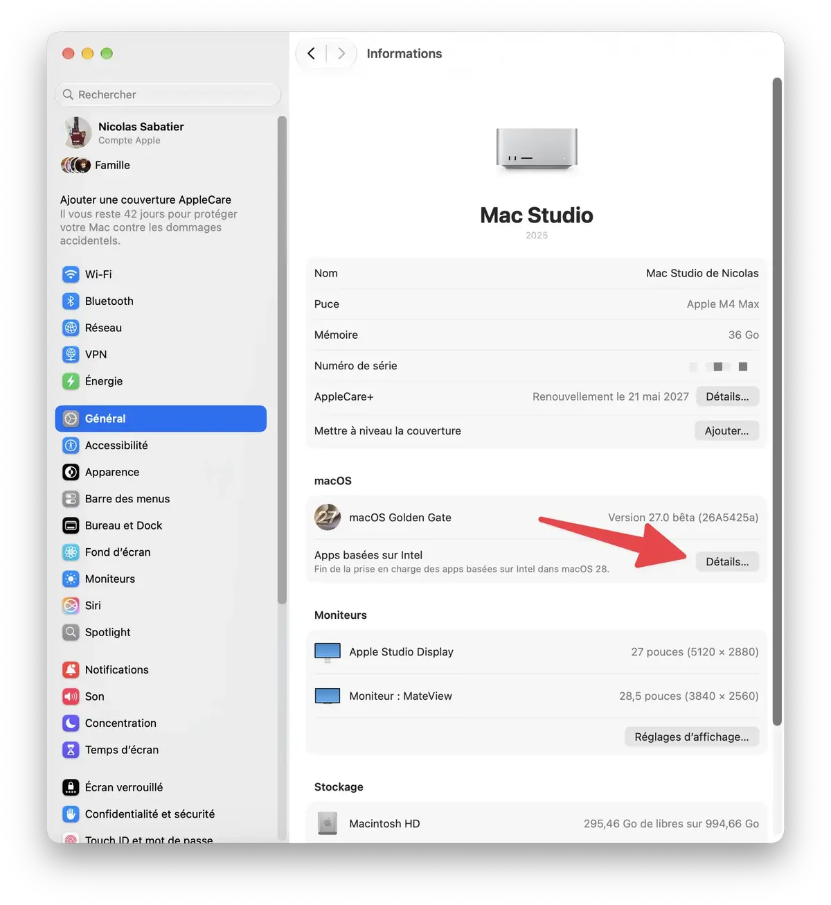The image size is (831, 905).
Task: Select the Énergie lightning icon
Action: point(71,381)
